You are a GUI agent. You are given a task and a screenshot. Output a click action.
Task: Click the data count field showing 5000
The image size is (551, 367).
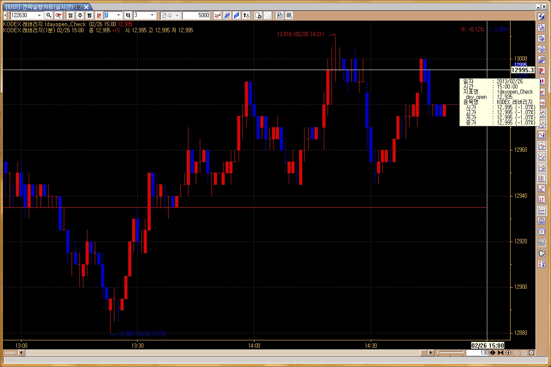(x=196, y=15)
